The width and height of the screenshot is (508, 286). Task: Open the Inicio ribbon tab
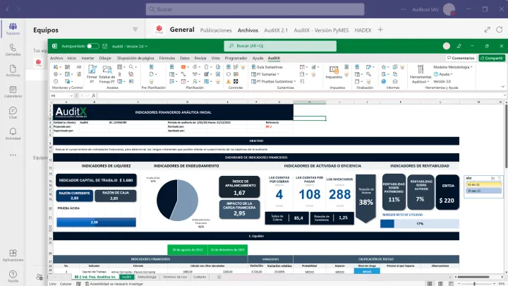[71, 58]
